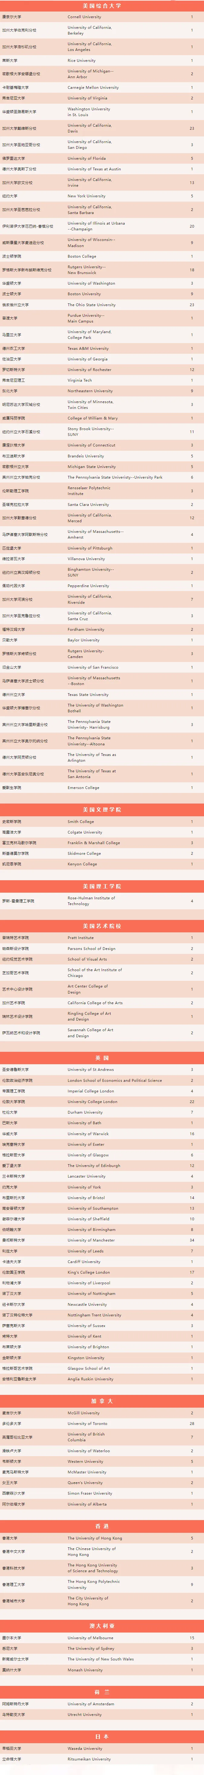
Task: Select 'Fordham University' cell
Action: point(86,629)
